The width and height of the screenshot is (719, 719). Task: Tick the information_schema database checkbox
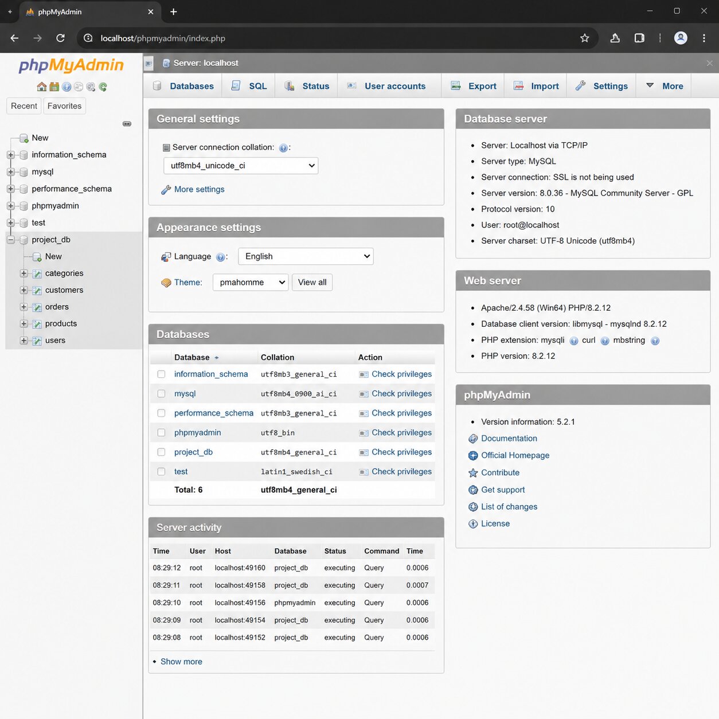click(161, 374)
